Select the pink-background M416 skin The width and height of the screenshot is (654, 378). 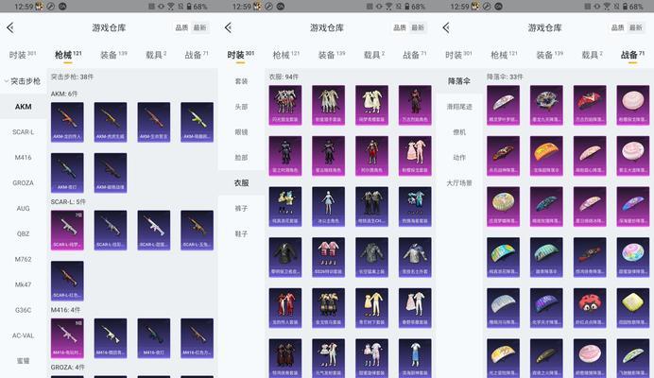tap(67, 338)
